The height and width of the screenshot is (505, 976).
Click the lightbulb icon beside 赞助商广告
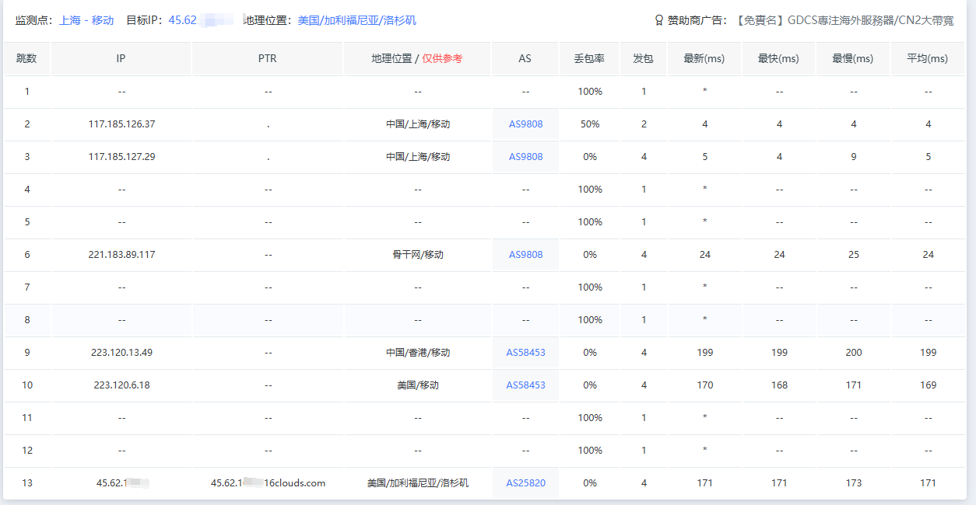click(659, 20)
